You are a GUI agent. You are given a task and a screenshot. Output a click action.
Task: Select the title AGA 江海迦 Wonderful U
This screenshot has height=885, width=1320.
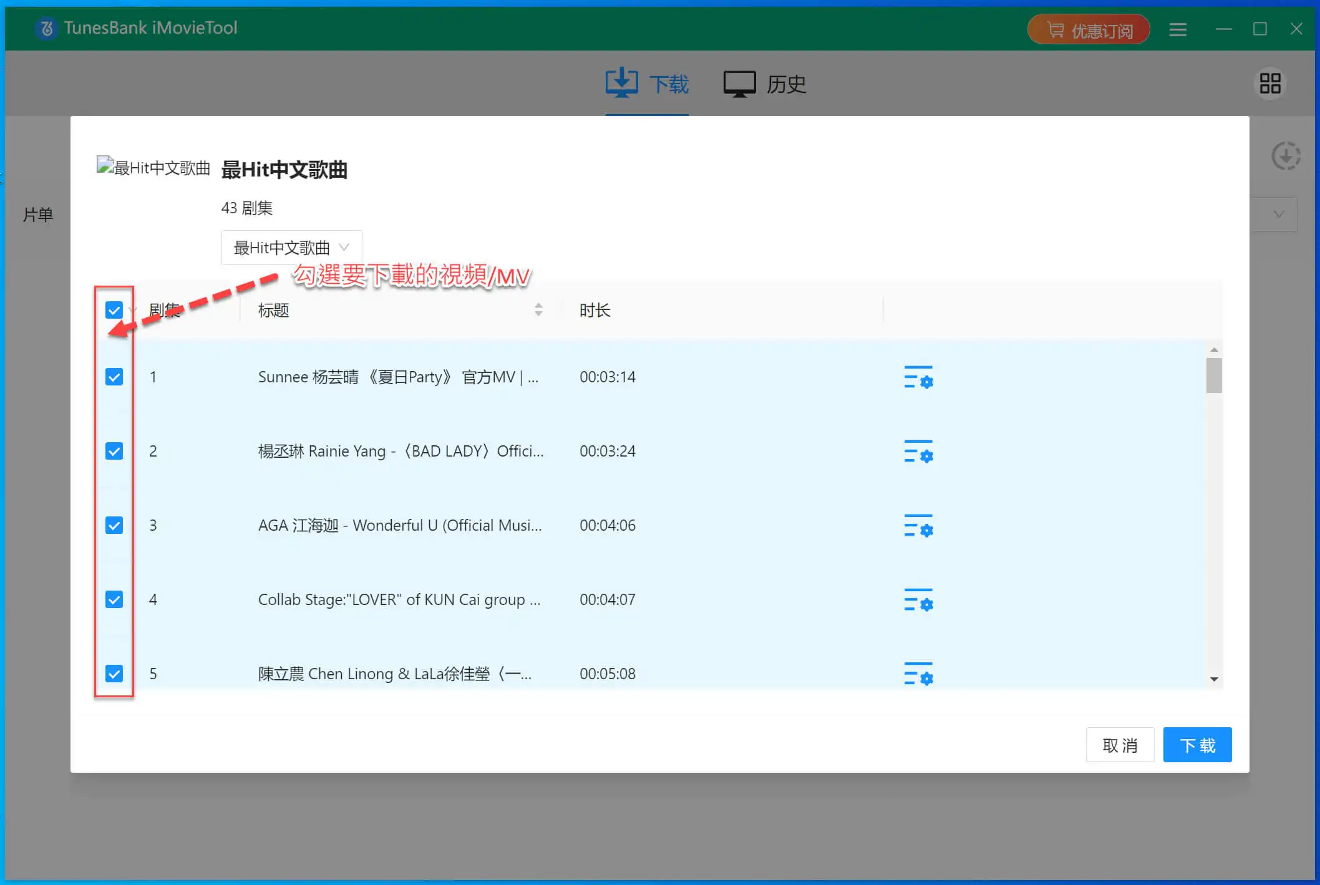pyautogui.click(x=400, y=525)
